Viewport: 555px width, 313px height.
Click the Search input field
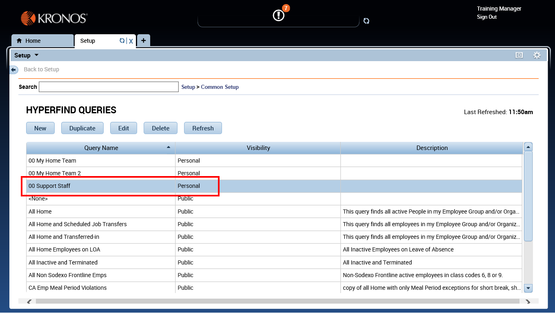coord(109,87)
